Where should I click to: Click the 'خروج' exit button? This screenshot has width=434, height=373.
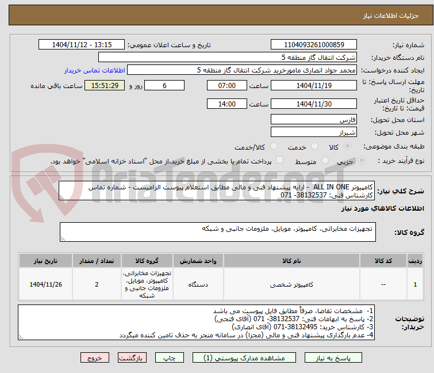(95, 358)
